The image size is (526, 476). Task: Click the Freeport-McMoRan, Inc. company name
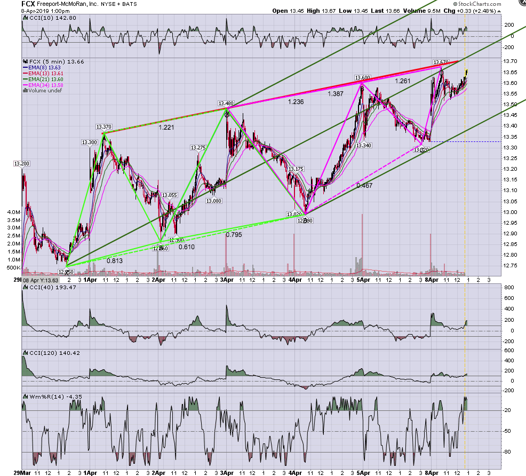(67, 4)
